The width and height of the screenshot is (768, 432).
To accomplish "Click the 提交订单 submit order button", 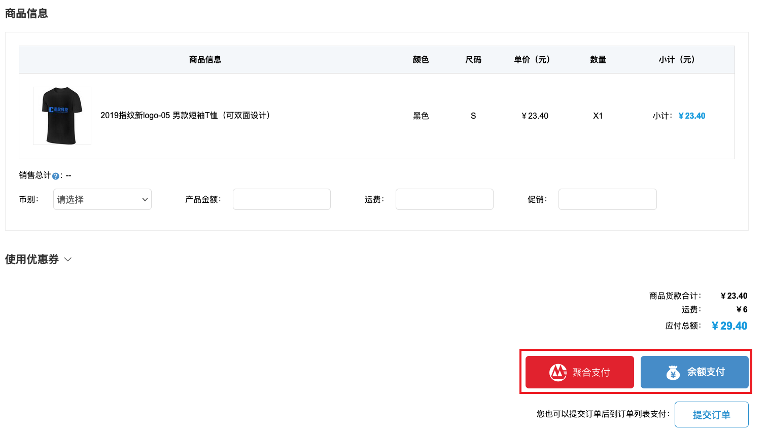I will (x=711, y=414).
